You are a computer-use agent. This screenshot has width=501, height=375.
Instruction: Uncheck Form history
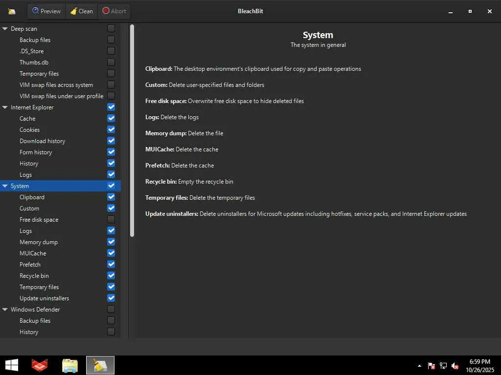pyautogui.click(x=111, y=152)
